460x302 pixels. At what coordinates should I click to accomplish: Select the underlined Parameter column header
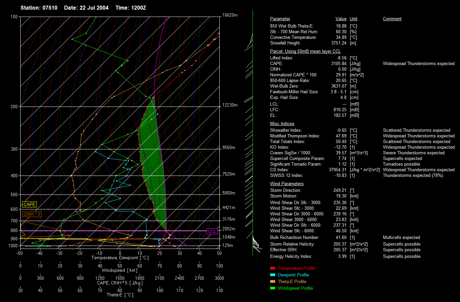tap(280, 19)
